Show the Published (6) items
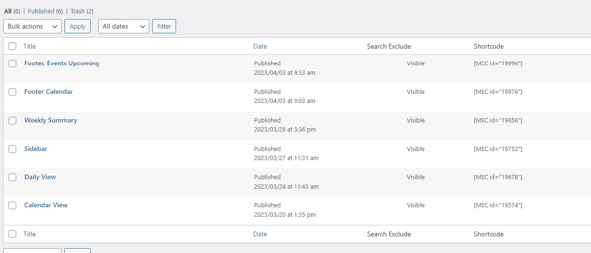 pyautogui.click(x=45, y=11)
